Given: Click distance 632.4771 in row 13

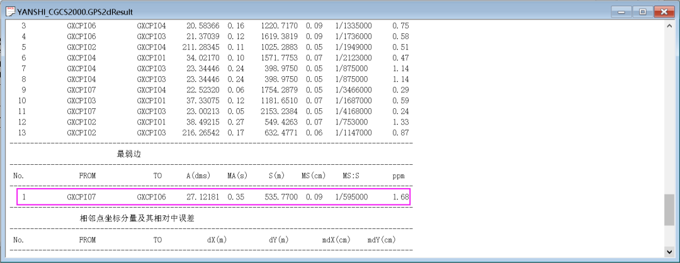Looking at the screenshot, I should pos(281,133).
